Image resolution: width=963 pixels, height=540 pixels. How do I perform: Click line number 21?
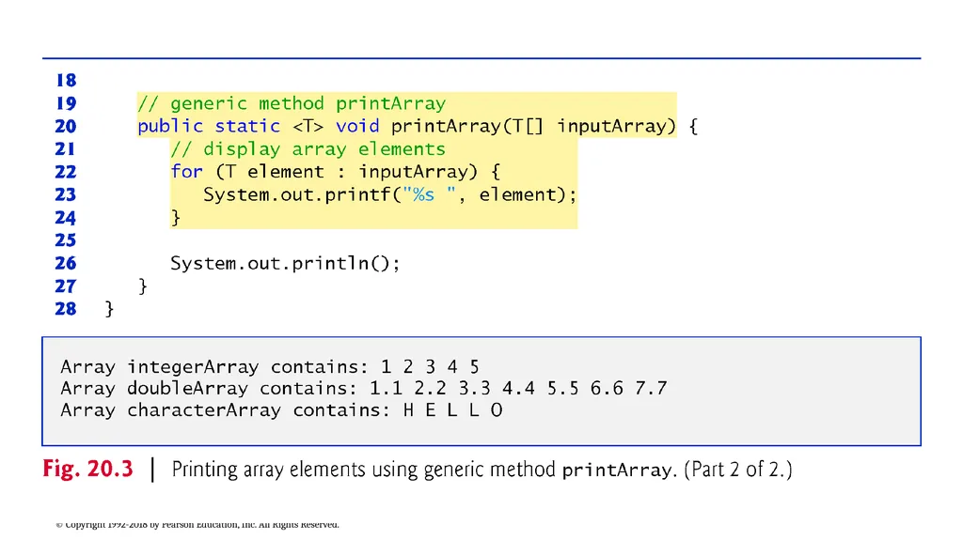pos(65,149)
